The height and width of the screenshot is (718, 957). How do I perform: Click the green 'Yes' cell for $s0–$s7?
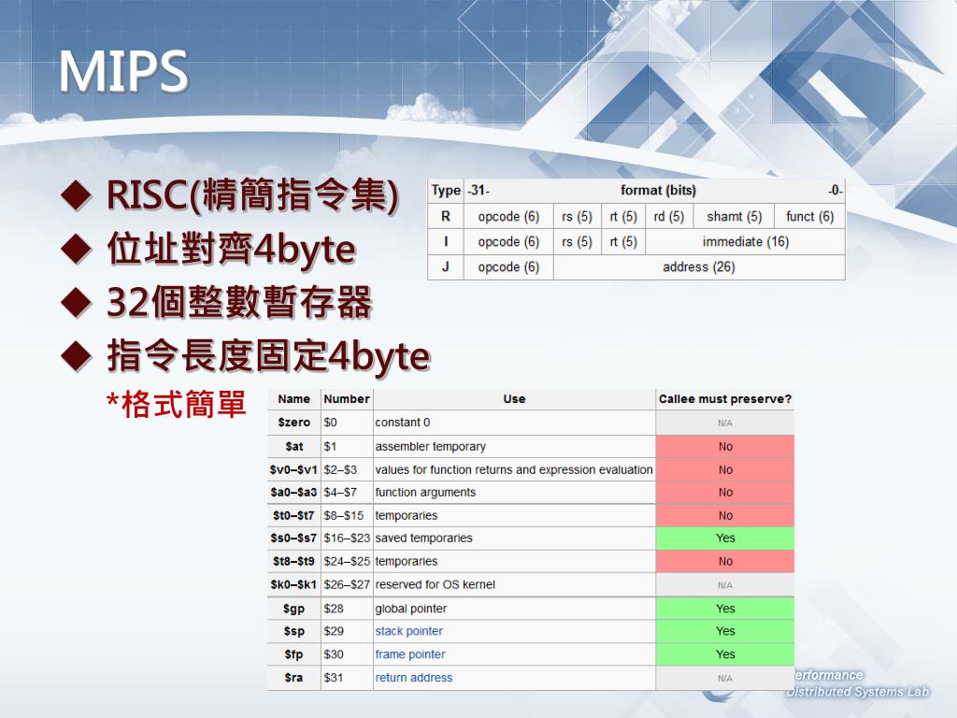725,538
